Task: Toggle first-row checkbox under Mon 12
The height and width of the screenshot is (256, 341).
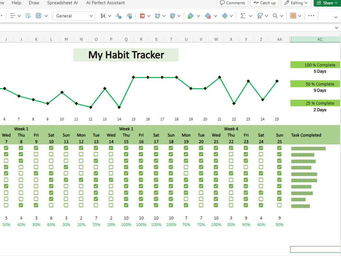Action: click(x=81, y=148)
